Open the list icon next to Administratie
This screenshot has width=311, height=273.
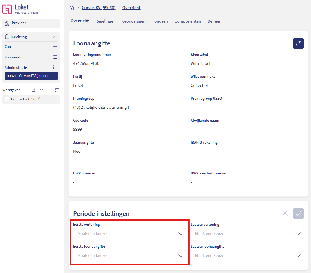[55, 67]
